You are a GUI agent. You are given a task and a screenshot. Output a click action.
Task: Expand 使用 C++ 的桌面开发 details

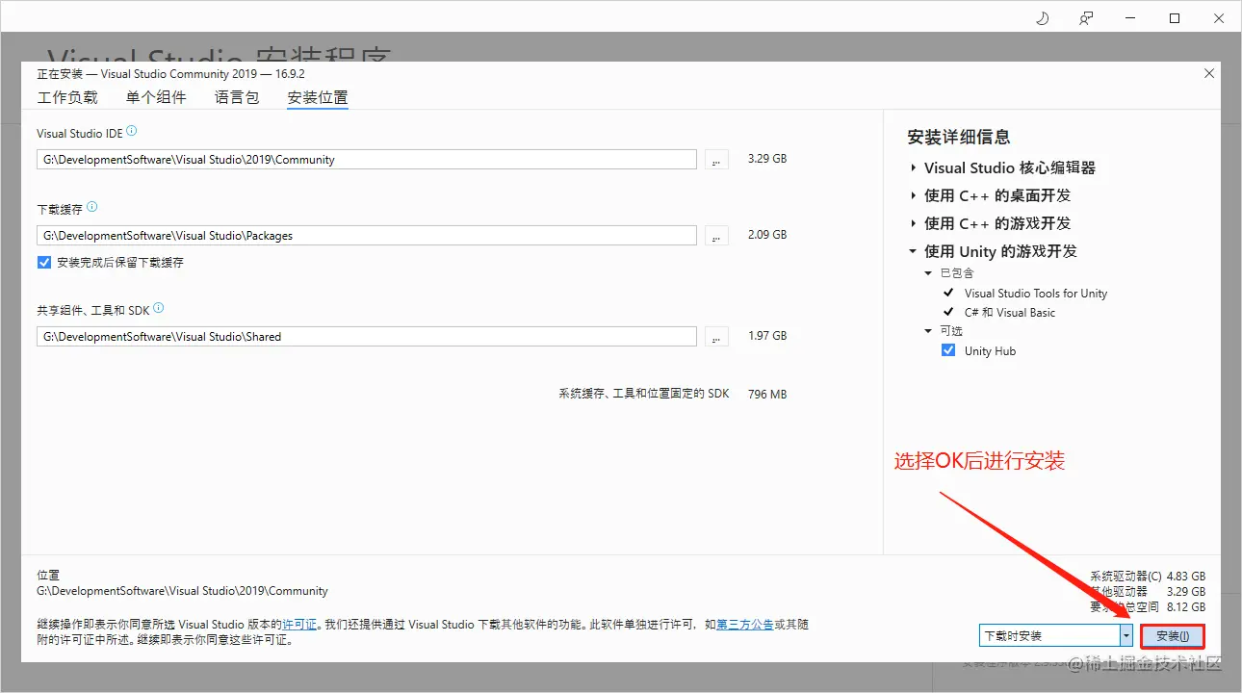tap(913, 195)
